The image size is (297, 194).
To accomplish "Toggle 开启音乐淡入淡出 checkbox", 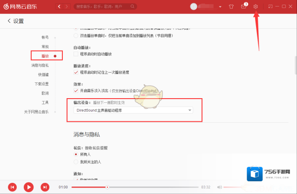I will click(76, 91).
